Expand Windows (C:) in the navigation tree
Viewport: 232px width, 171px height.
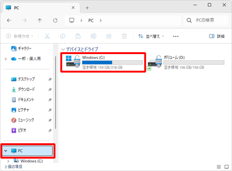coord(8,161)
